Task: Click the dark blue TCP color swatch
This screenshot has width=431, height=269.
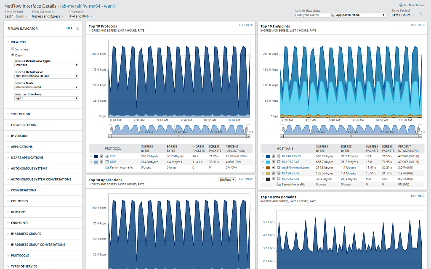Action: [96, 156]
